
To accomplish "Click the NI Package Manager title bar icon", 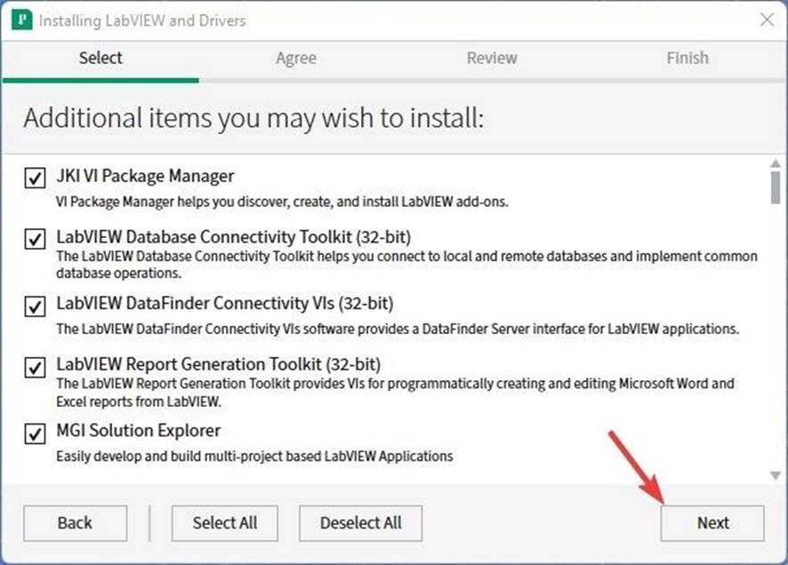I will click(x=21, y=20).
